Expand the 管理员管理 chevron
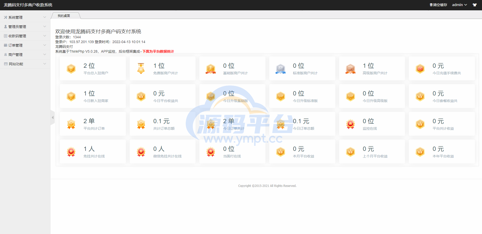Screen dimensions: 482x234 click(45, 26)
